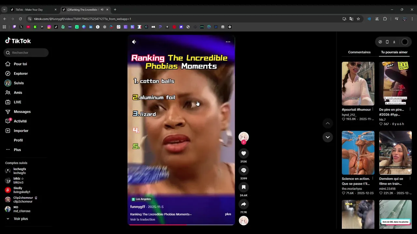Image resolution: width=417 pixels, height=234 pixels.
Task: Go back with the browser back arrow
Action: (5, 19)
